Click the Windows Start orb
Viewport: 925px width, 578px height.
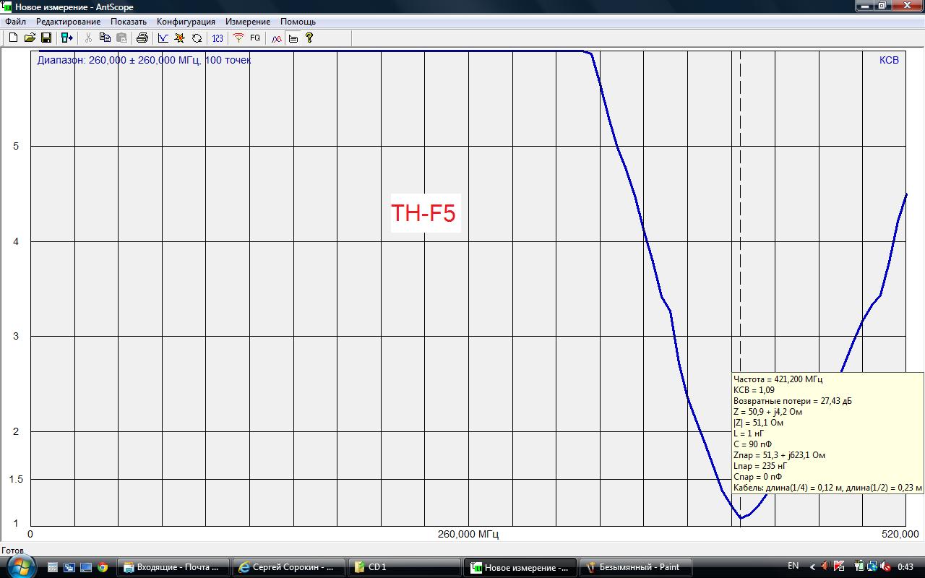[20, 566]
